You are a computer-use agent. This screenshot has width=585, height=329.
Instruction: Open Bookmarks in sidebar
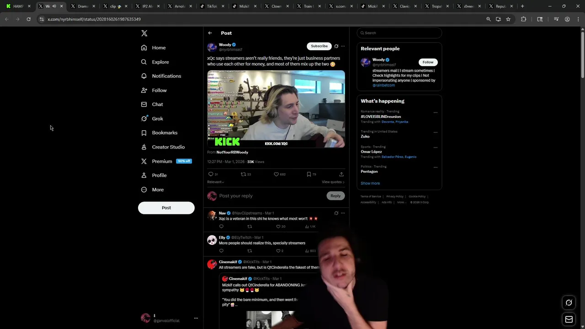(x=159, y=133)
